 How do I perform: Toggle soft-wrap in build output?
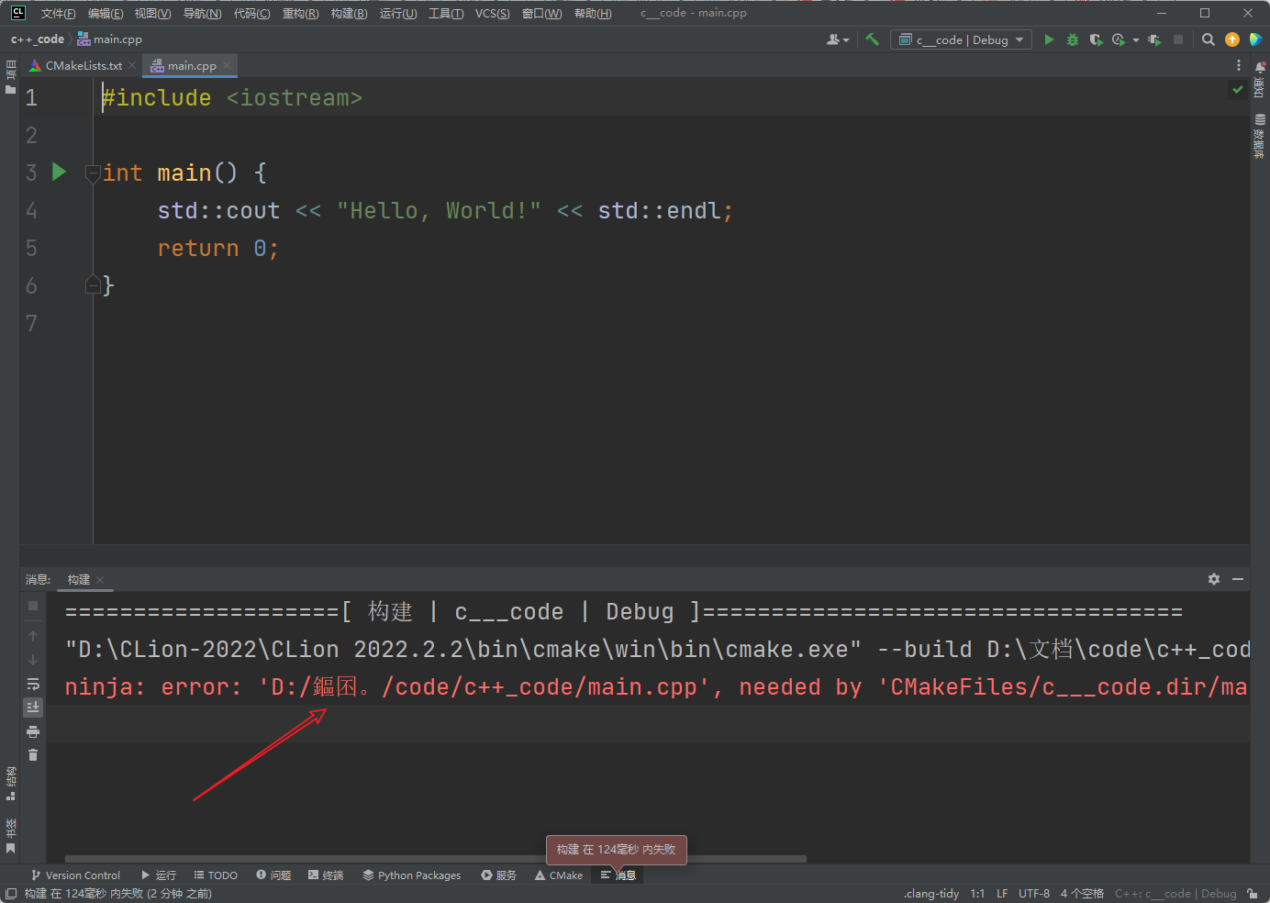point(33,684)
